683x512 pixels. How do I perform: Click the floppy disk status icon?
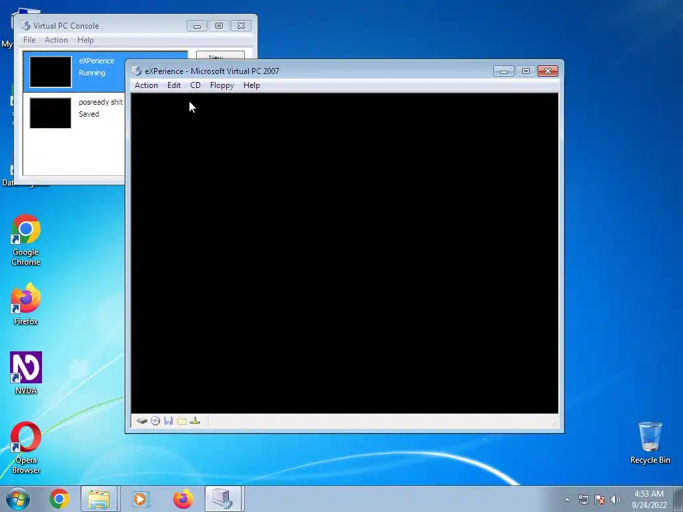pyautogui.click(x=169, y=421)
